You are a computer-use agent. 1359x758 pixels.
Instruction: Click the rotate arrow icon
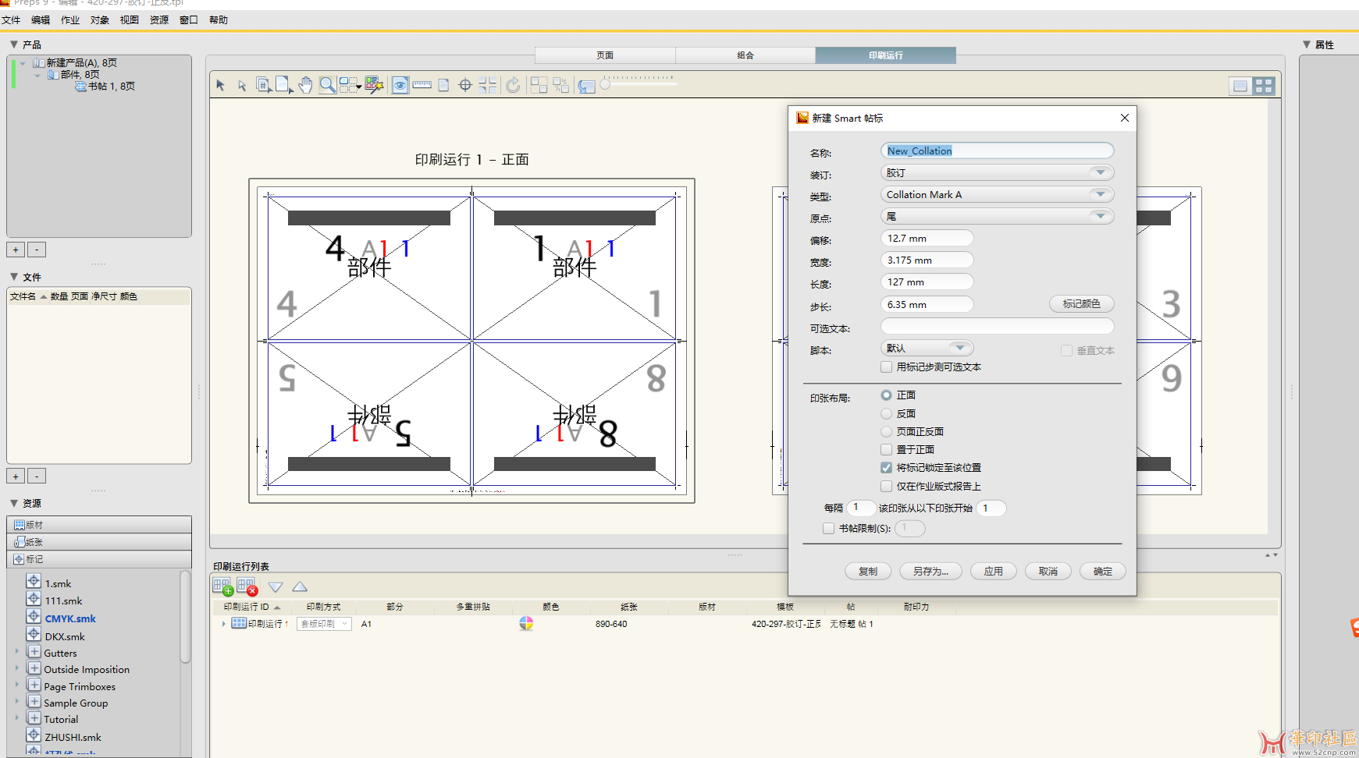point(513,85)
